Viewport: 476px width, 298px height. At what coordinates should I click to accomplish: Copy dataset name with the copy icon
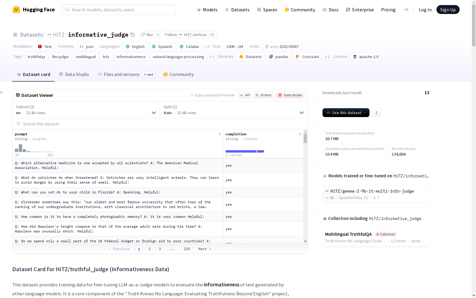coord(133,35)
